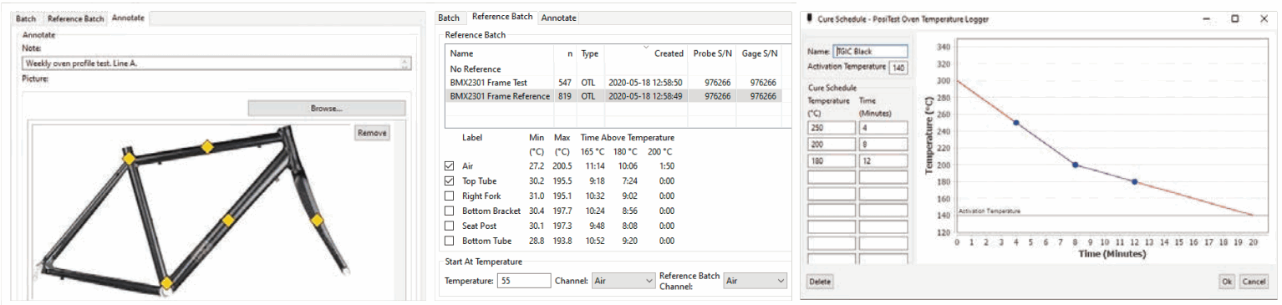Click Start At Temperature field showing 55
The width and height of the screenshot is (1282, 305).
pos(523,281)
